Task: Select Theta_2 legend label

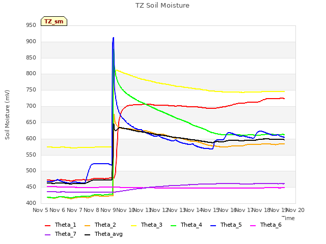Action: [x=105, y=225]
